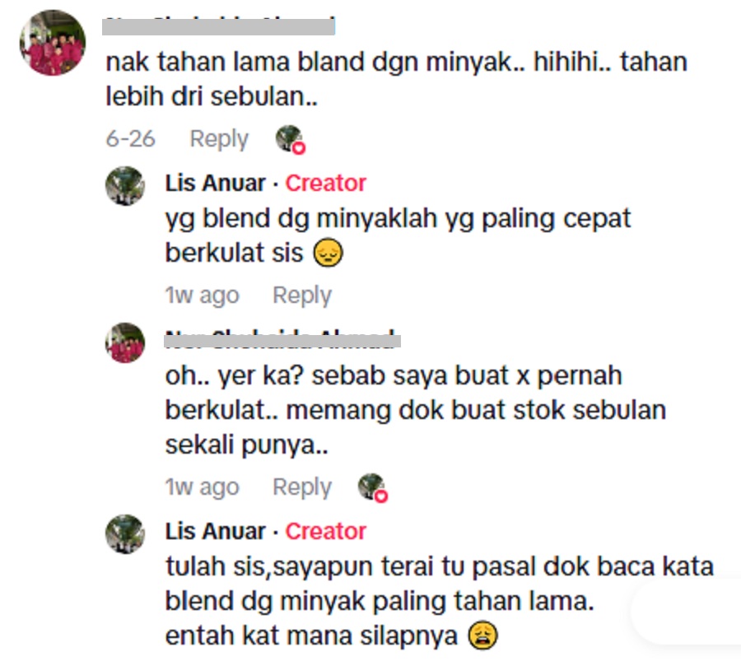The height and width of the screenshot is (666, 741).
Task: Open the top commenter's large profile picture
Action: 53,43
